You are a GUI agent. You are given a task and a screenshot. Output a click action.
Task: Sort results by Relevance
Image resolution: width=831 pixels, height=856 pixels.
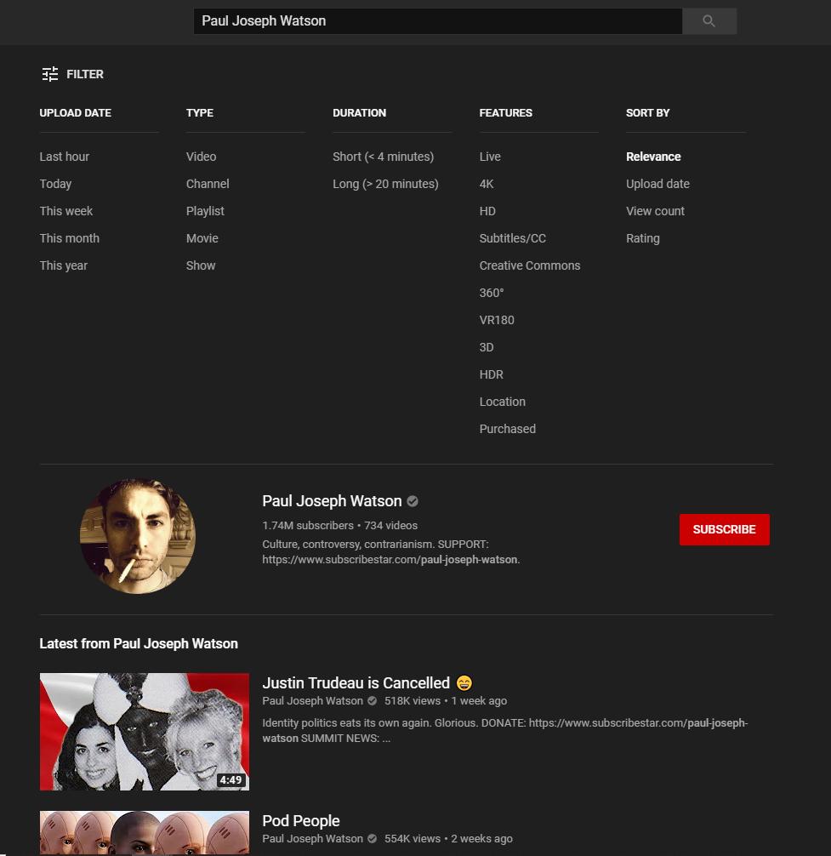[x=653, y=157]
